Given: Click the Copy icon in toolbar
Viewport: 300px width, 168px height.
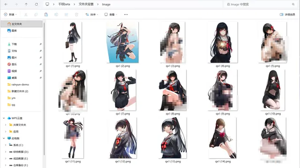Looking at the screenshot, I should point(36,14).
